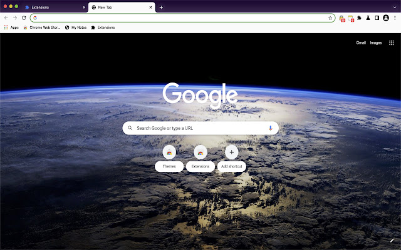Switch to the Extensions tab

pos(55,7)
